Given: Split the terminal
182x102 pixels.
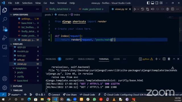Looking at the screenshot, I should [164, 59].
